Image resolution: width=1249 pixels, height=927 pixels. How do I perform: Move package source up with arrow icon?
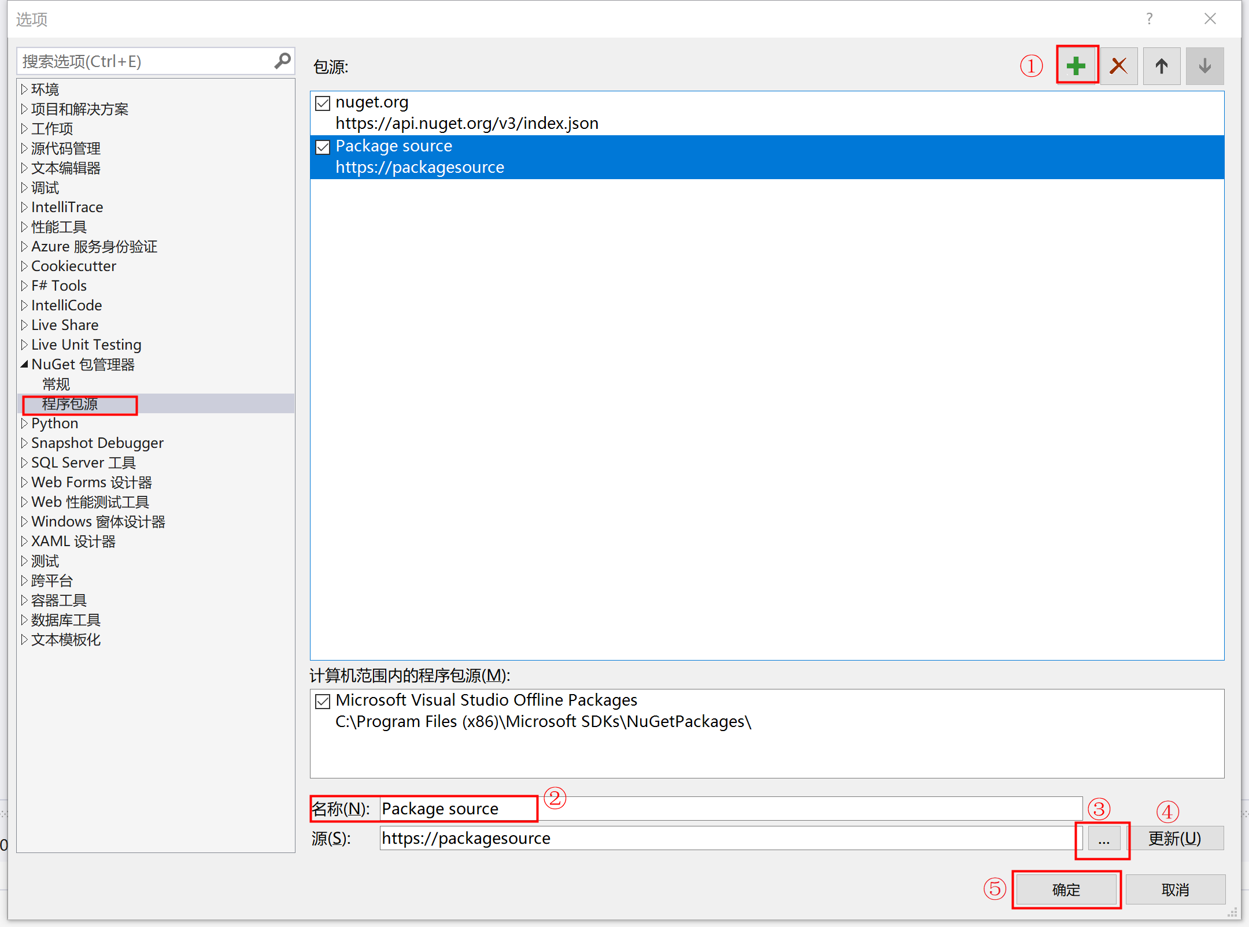(1161, 66)
